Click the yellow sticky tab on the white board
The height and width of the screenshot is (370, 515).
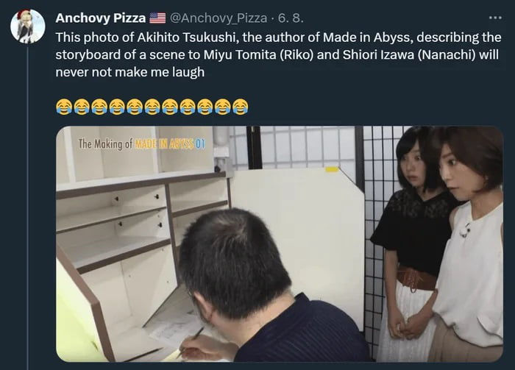(332, 169)
